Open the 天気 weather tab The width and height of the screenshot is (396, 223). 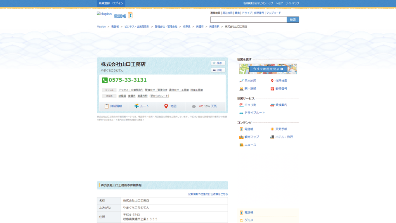click(x=205, y=106)
